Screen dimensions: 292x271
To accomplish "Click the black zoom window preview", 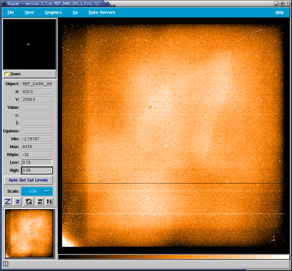I will 30,44.
